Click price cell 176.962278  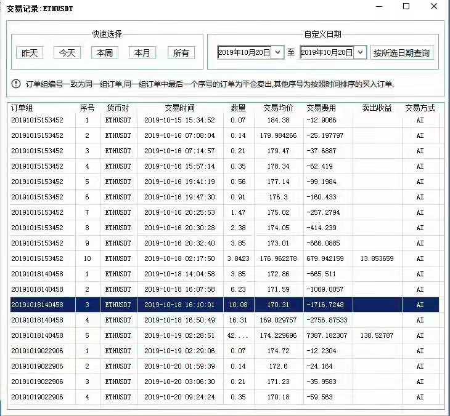(x=278, y=258)
